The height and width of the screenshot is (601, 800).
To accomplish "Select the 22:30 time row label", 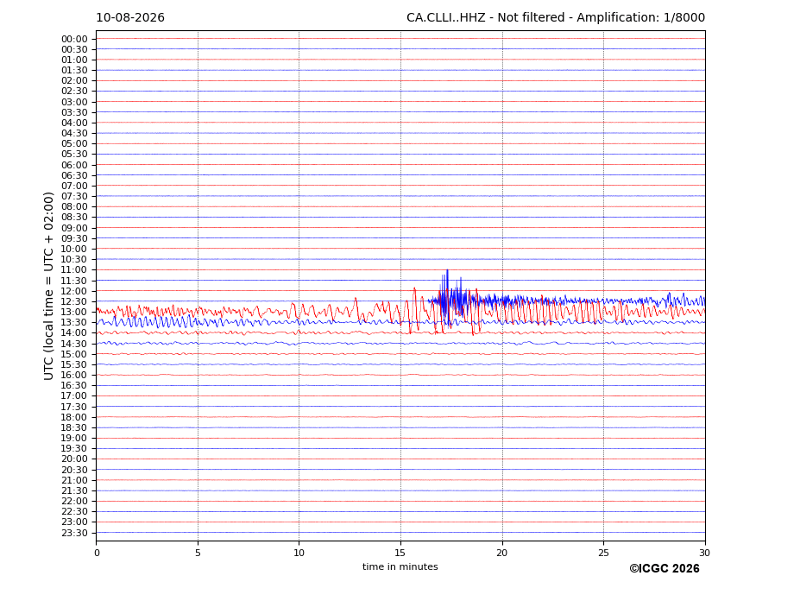I will click(74, 512).
